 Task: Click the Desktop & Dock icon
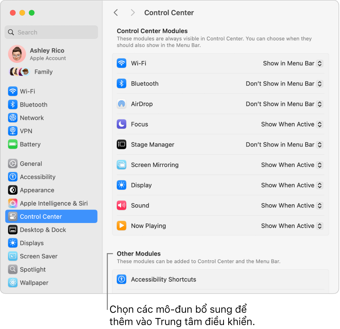13,230
